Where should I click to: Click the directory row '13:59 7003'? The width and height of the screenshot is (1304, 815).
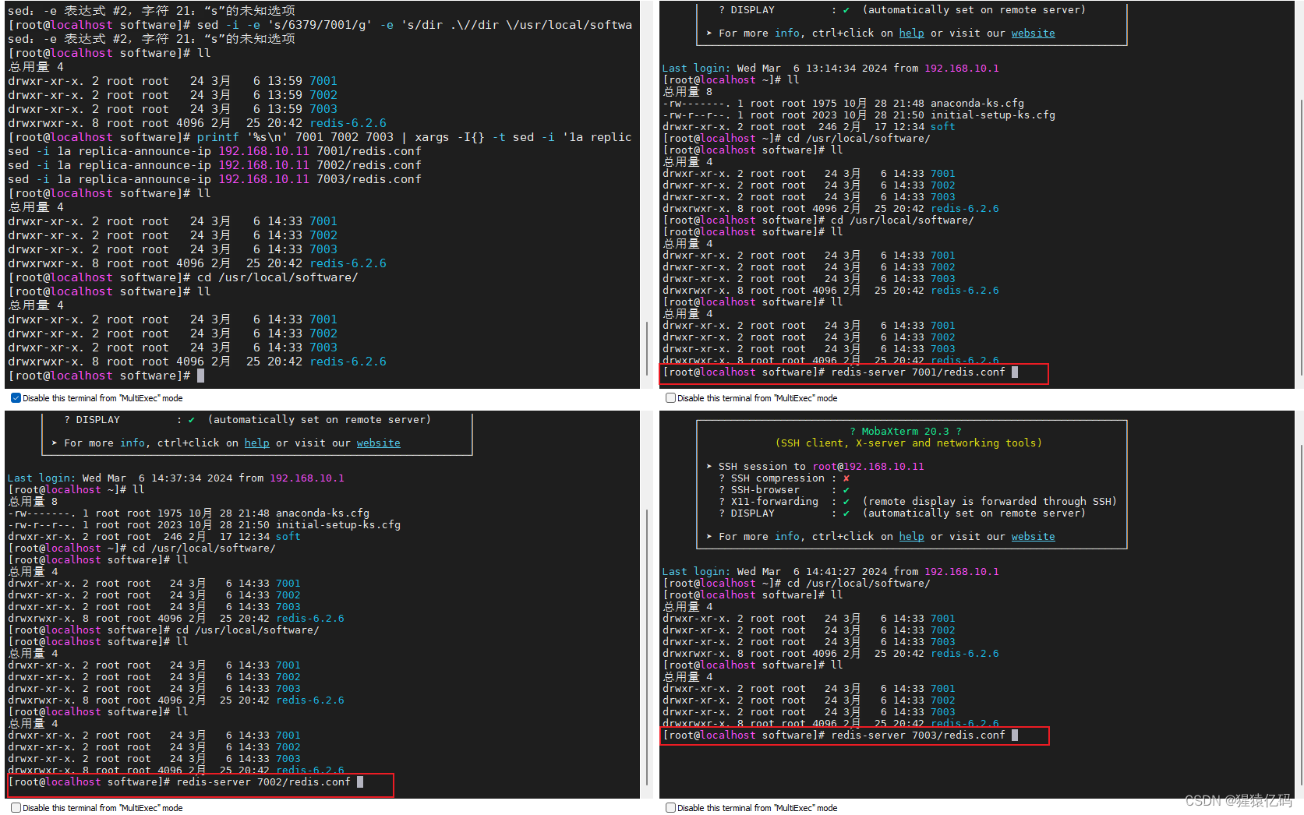(x=172, y=109)
